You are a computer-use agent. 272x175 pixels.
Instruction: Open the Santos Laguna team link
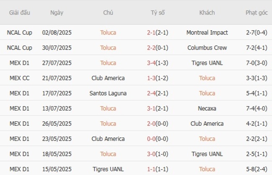coord(108,93)
